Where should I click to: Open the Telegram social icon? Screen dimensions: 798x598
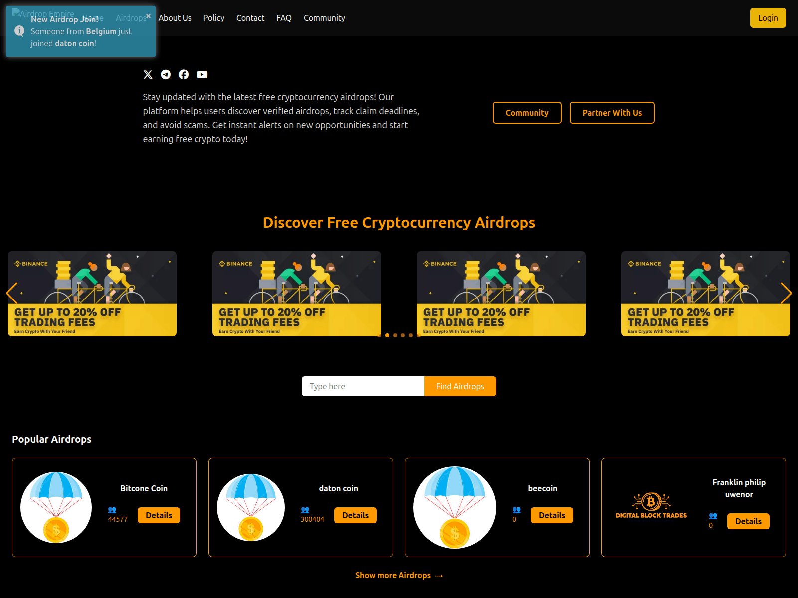[x=166, y=74]
